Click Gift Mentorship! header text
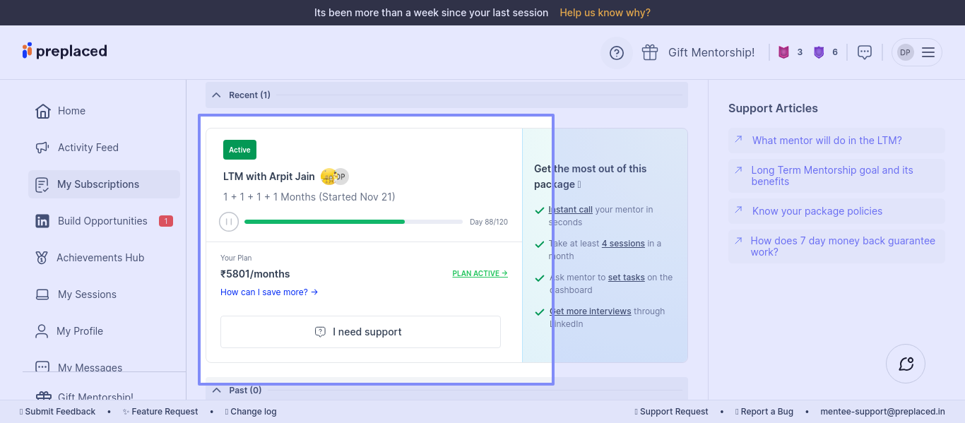The image size is (965, 423). coord(711,52)
